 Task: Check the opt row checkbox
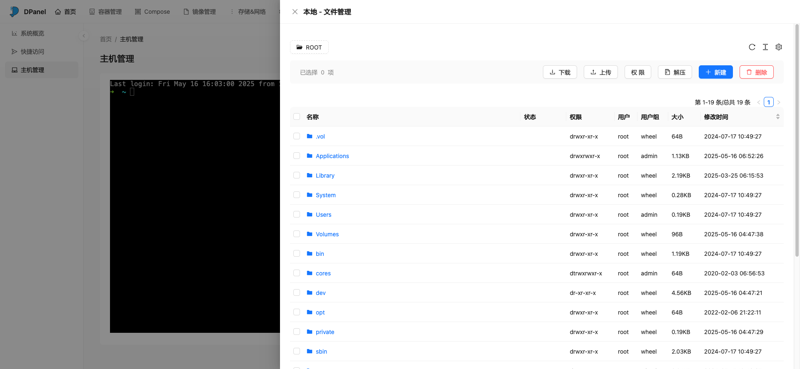pyautogui.click(x=297, y=312)
